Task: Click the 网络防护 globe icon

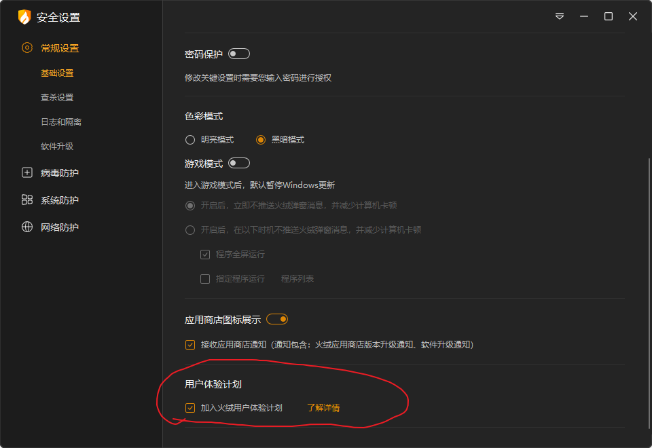Action: (x=27, y=227)
